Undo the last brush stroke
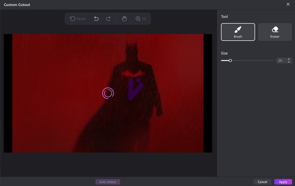This screenshot has width=295, height=186. click(x=96, y=19)
